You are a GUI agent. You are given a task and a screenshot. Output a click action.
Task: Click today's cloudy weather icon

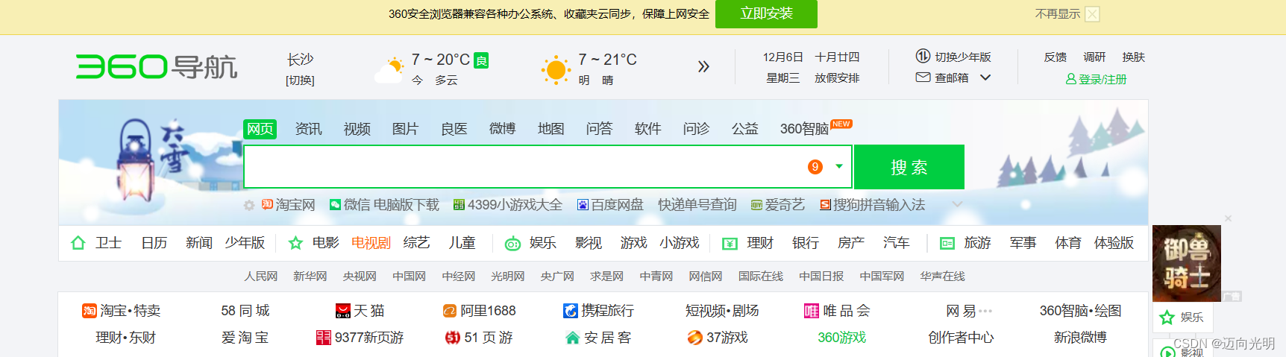pyautogui.click(x=389, y=69)
